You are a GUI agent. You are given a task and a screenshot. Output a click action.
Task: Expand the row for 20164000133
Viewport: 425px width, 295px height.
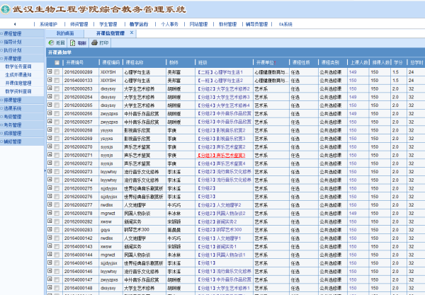pos(50,80)
